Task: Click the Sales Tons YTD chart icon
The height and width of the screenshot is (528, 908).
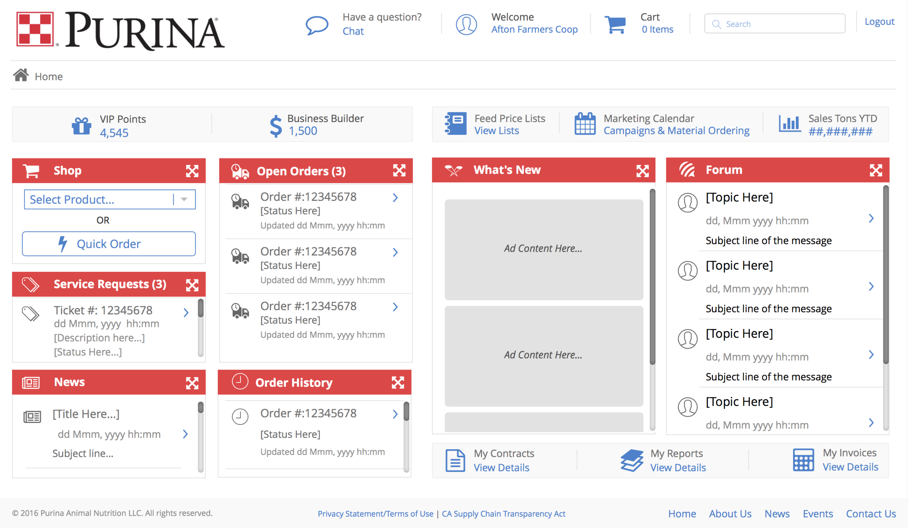Action: click(789, 124)
